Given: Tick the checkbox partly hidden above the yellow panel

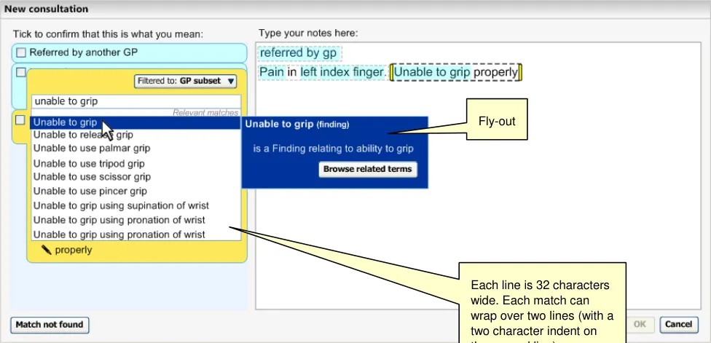Looking at the screenshot, I should coord(20,72).
